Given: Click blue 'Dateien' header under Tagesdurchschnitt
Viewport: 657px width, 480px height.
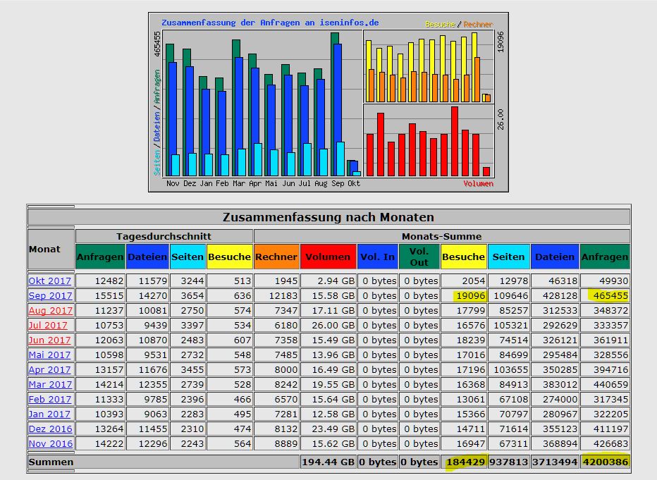Looking at the screenshot, I should 147,257.
